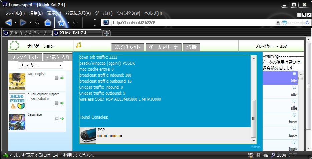Open the favorites star dropdown arrow
Screen dimensions: 312x159
pyautogui.click(x=69, y=23)
